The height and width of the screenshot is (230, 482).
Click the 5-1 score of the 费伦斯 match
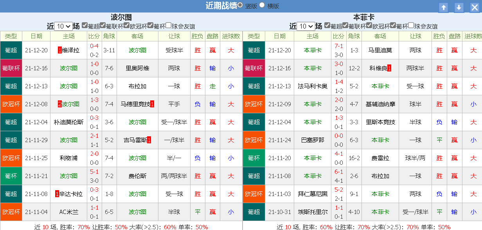click(94, 172)
